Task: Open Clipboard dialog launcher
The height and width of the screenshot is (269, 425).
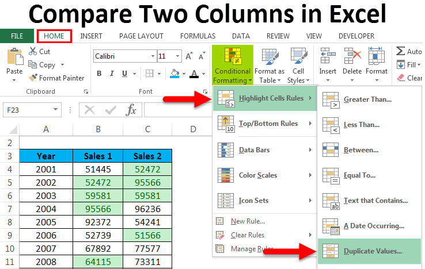Action: click(x=86, y=92)
